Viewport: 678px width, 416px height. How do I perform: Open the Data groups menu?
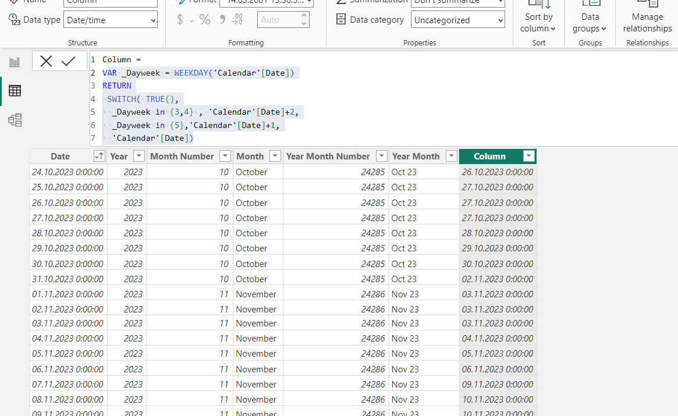pyautogui.click(x=590, y=23)
